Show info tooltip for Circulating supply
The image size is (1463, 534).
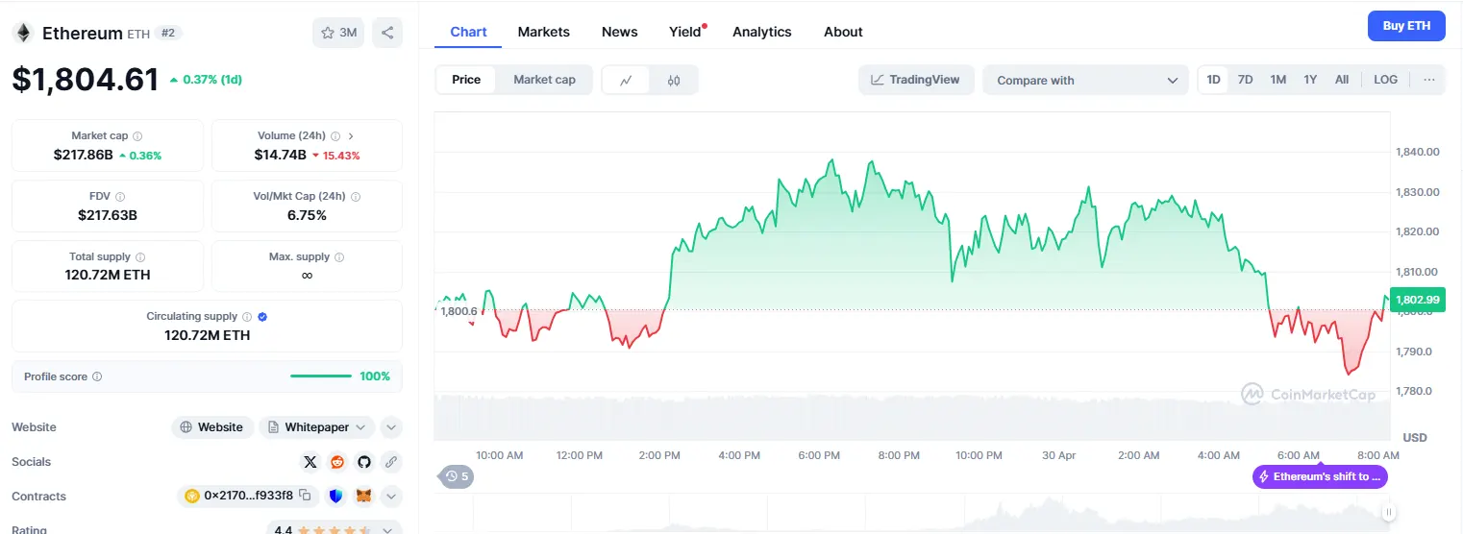247,317
